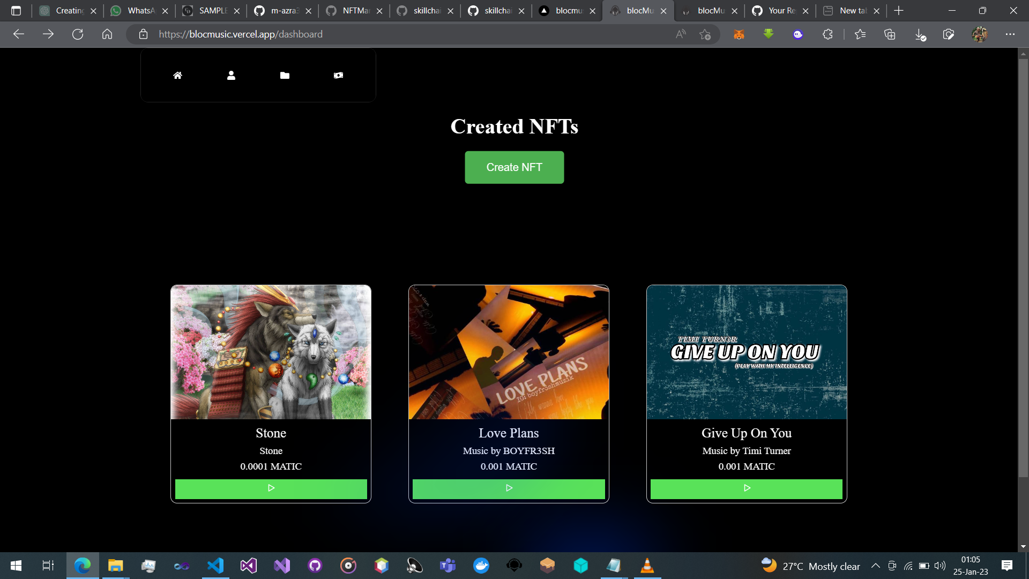This screenshot has height=579, width=1029.
Task: Open the MetaMask extension icon
Action: click(x=739, y=34)
